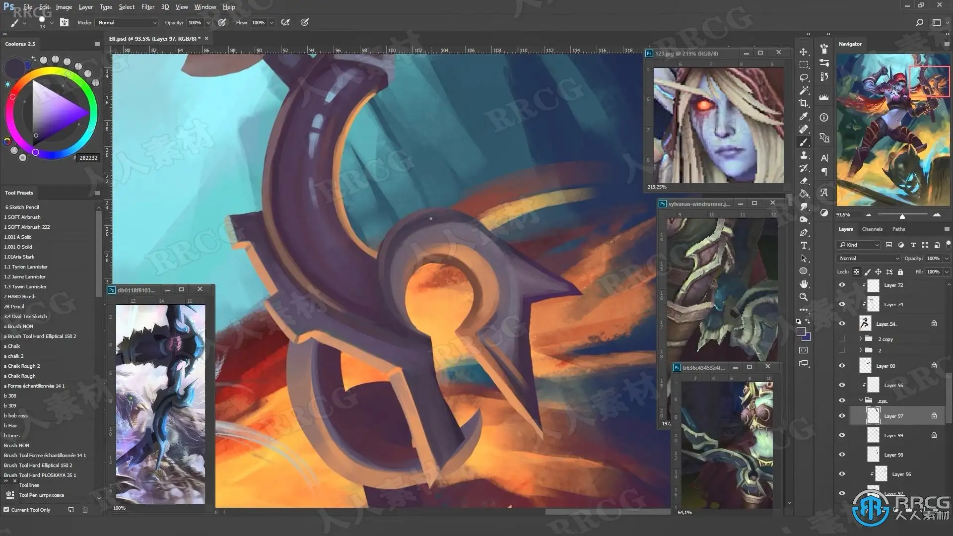953x536 pixels.
Task: Open the brush blending Mode dropdown
Action: [127, 23]
